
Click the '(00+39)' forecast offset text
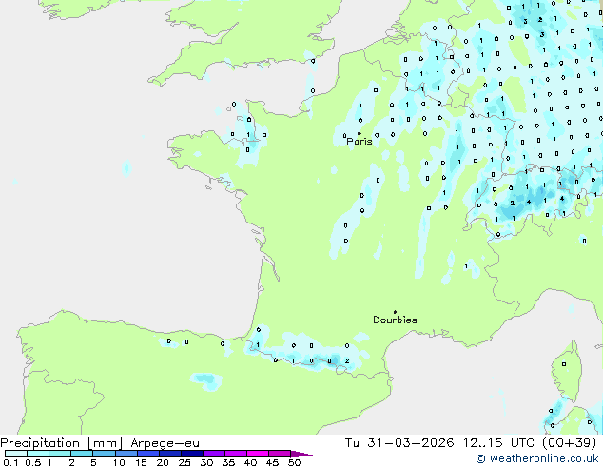[570, 442]
